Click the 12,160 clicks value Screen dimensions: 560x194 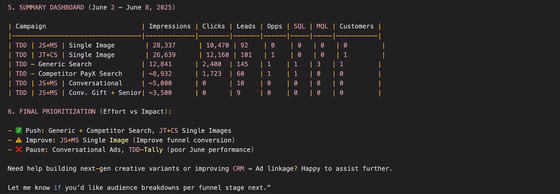pos(217,55)
